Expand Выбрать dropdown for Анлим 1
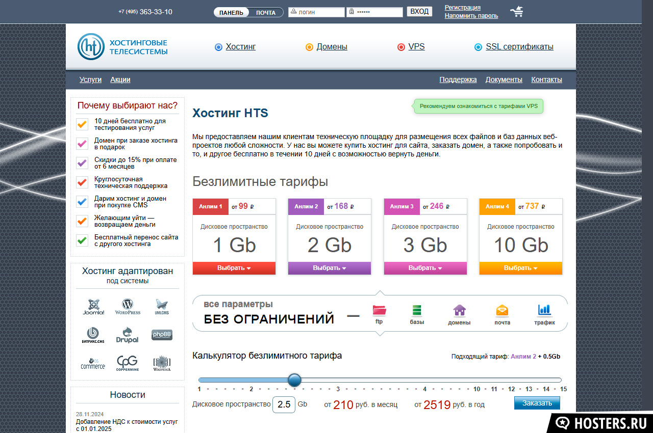Viewport: 653px width, 433px height. [234, 268]
